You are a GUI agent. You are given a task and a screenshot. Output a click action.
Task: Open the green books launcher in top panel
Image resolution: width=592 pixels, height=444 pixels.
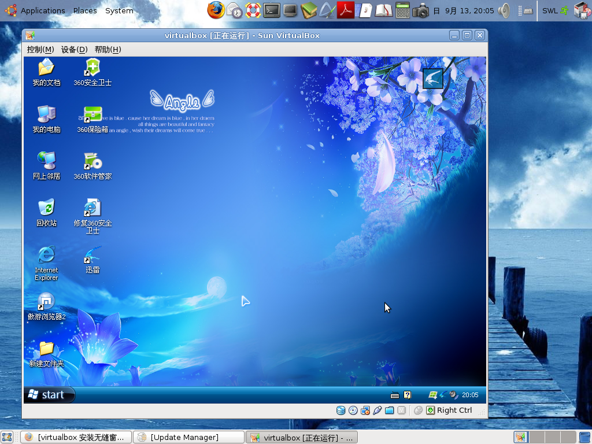(x=309, y=10)
